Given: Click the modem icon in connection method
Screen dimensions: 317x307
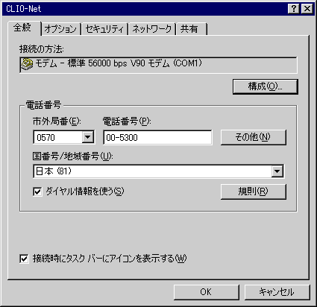Looking at the screenshot, I should (x=27, y=64).
